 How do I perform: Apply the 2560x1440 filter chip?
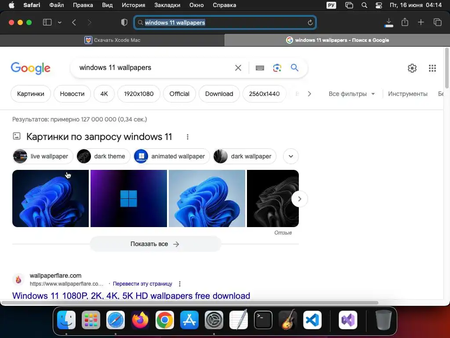(264, 94)
